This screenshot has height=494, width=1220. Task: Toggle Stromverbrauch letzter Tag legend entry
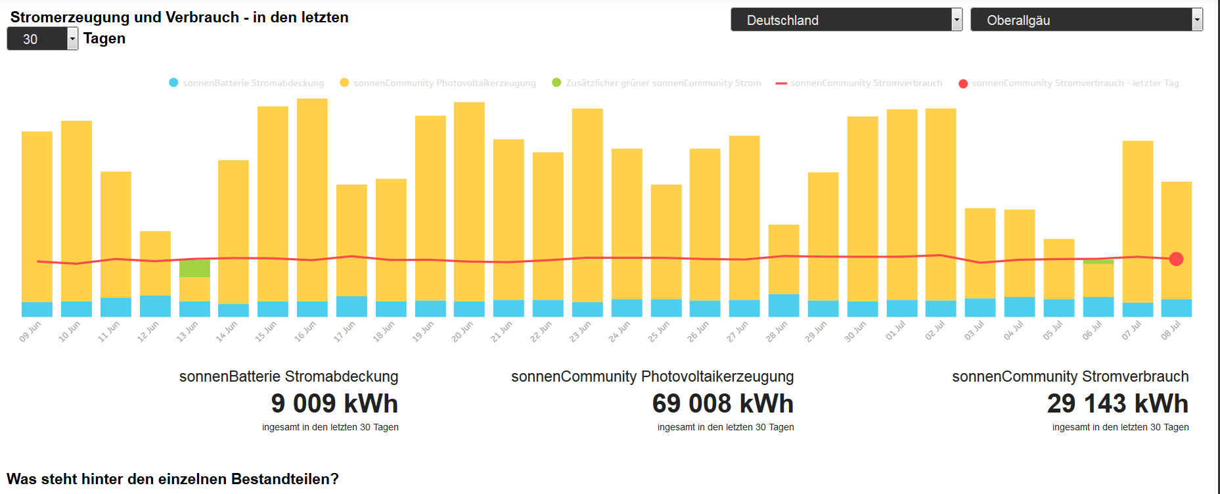pos(1068,83)
